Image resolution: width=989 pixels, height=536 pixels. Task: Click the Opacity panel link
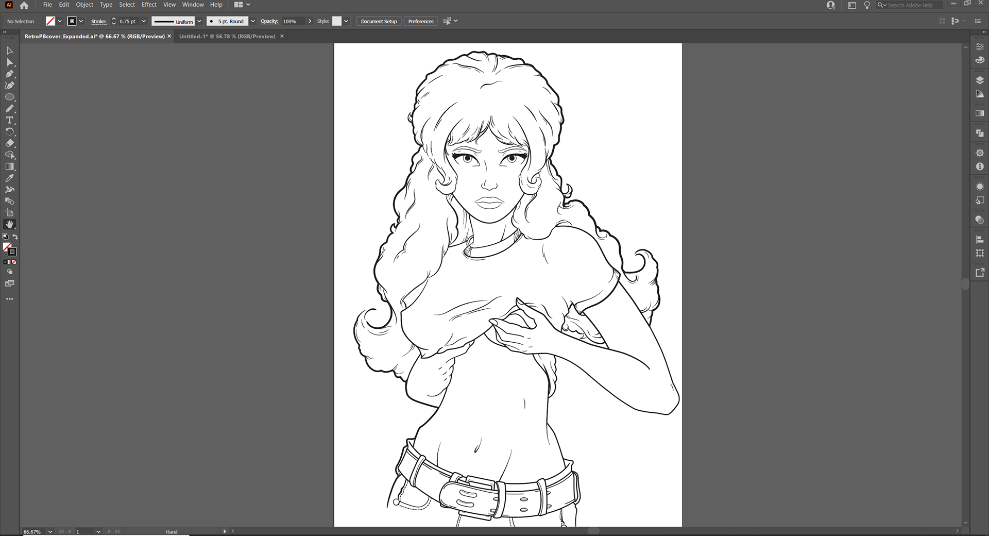click(x=269, y=21)
